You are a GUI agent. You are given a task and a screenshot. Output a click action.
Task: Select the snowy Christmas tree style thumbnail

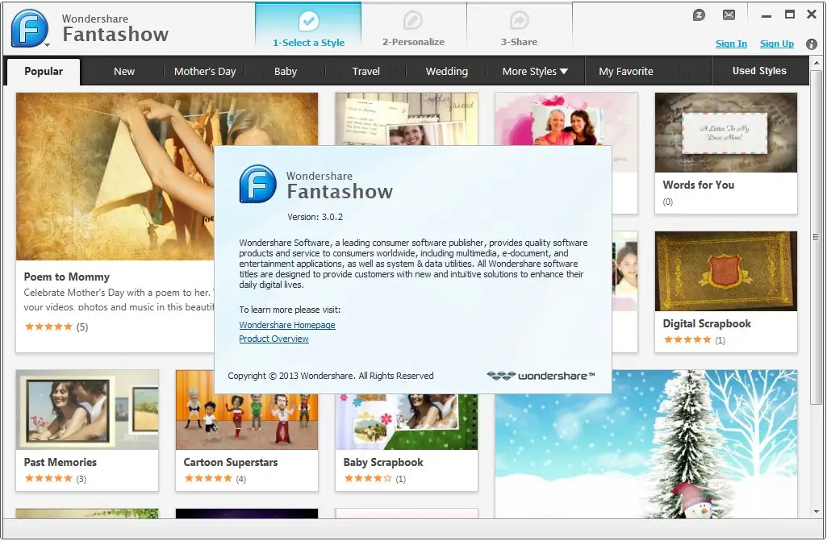(646, 444)
